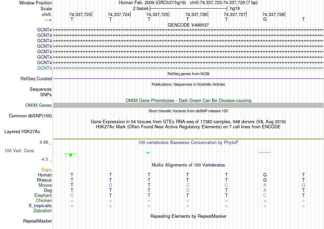Click the Dog species row label
Viewport: 324px width, 229px height.
(48, 190)
